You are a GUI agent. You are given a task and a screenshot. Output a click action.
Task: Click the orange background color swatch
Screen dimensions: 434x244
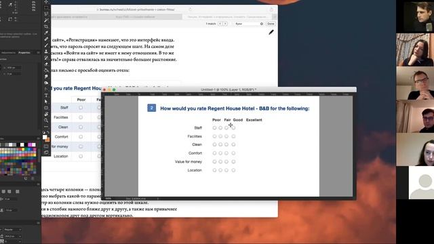47,140
